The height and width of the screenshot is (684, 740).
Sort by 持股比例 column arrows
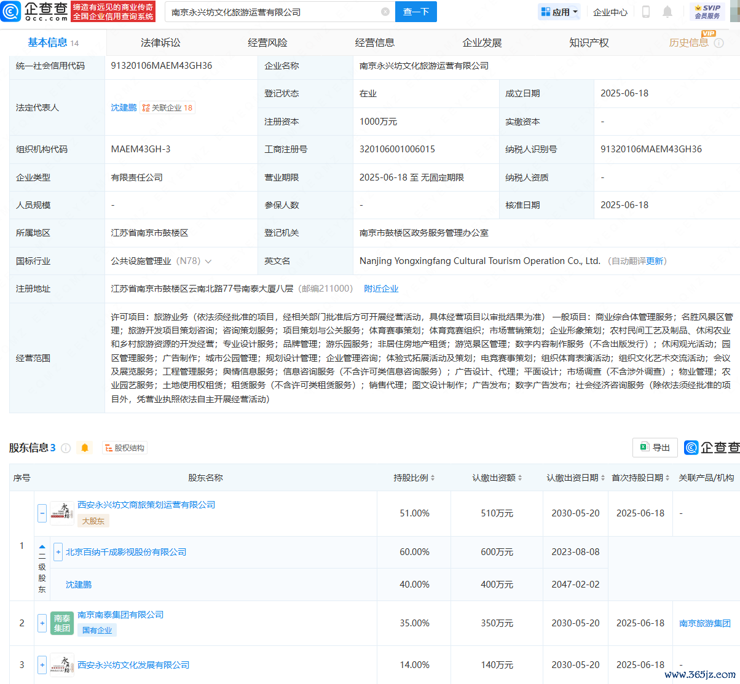click(433, 478)
